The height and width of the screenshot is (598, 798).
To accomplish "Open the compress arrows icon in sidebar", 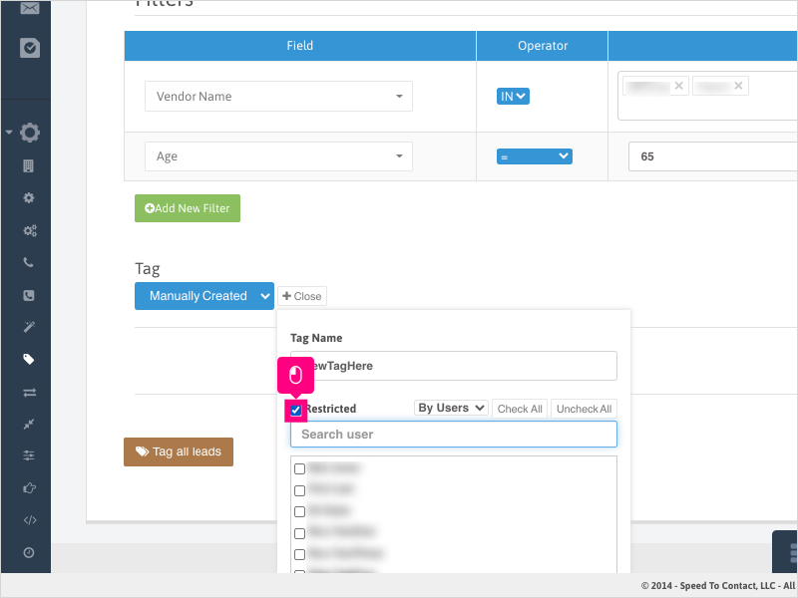I will (x=29, y=424).
